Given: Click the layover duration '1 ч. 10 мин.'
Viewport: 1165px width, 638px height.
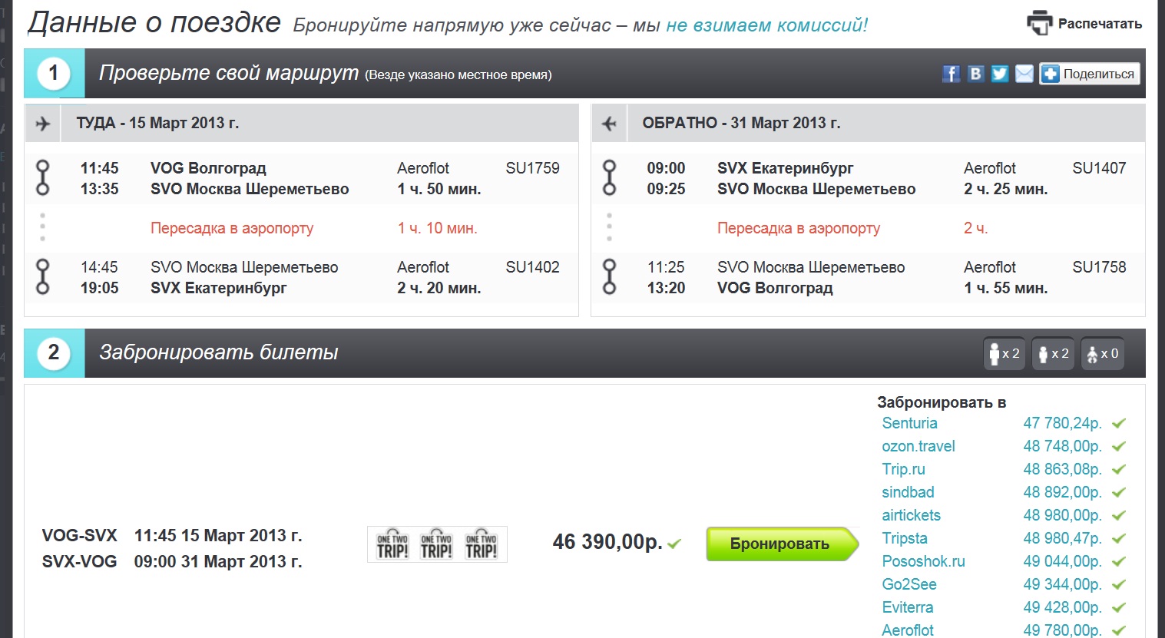Looking at the screenshot, I should point(437,228).
